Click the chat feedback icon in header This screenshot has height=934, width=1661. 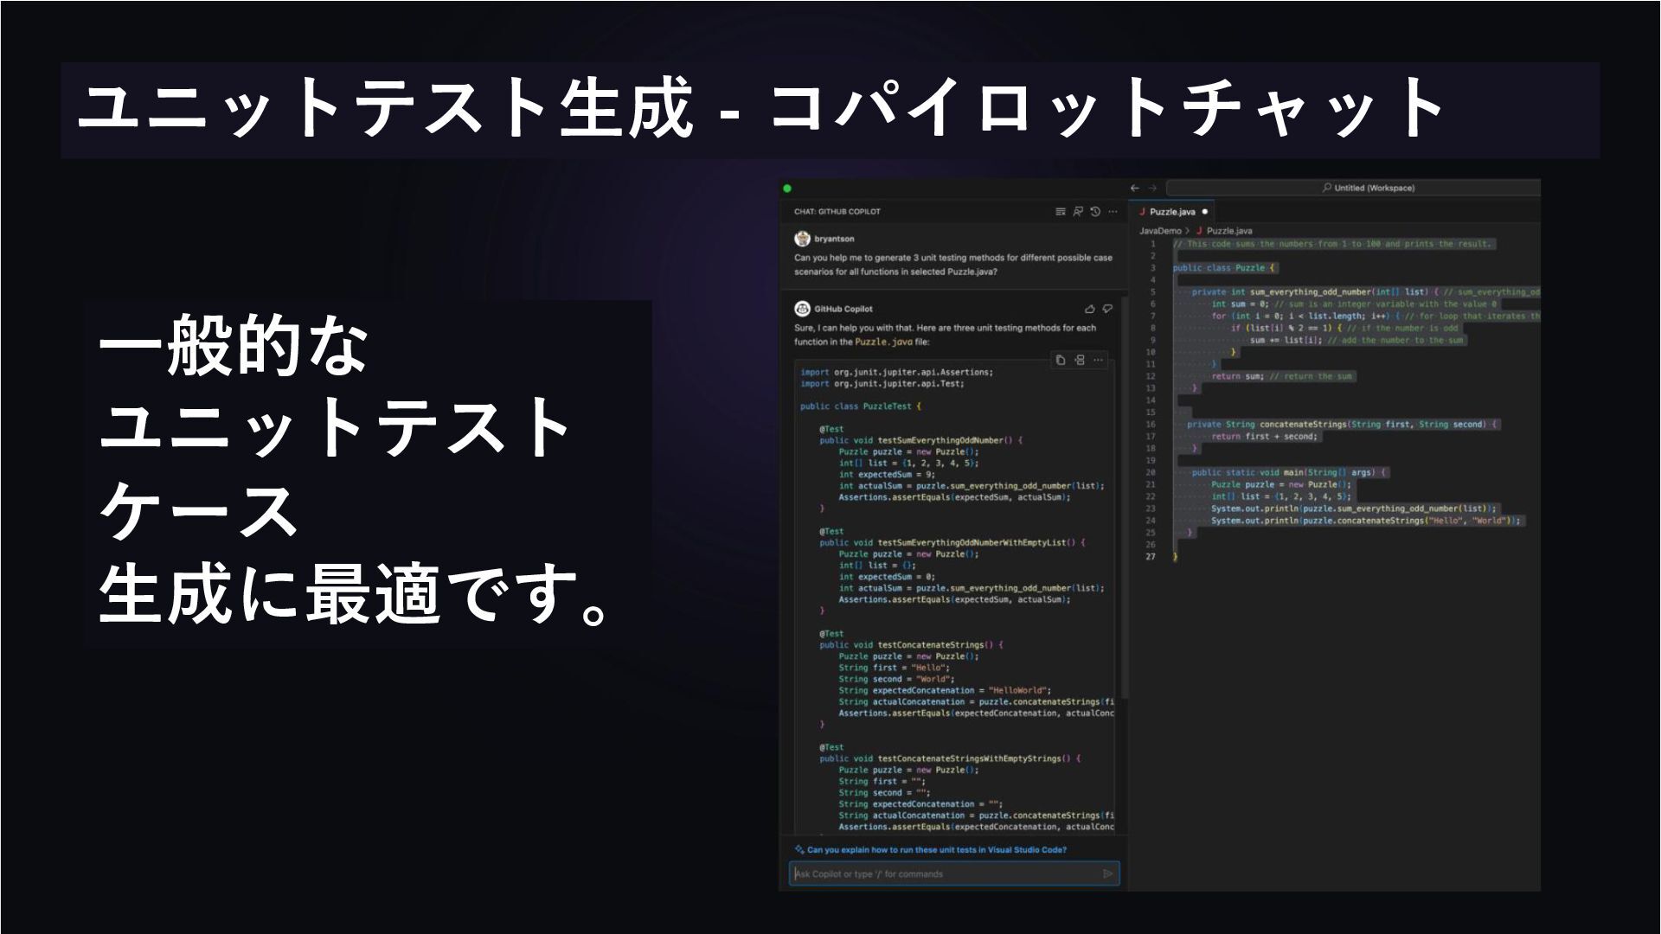point(1078,212)
